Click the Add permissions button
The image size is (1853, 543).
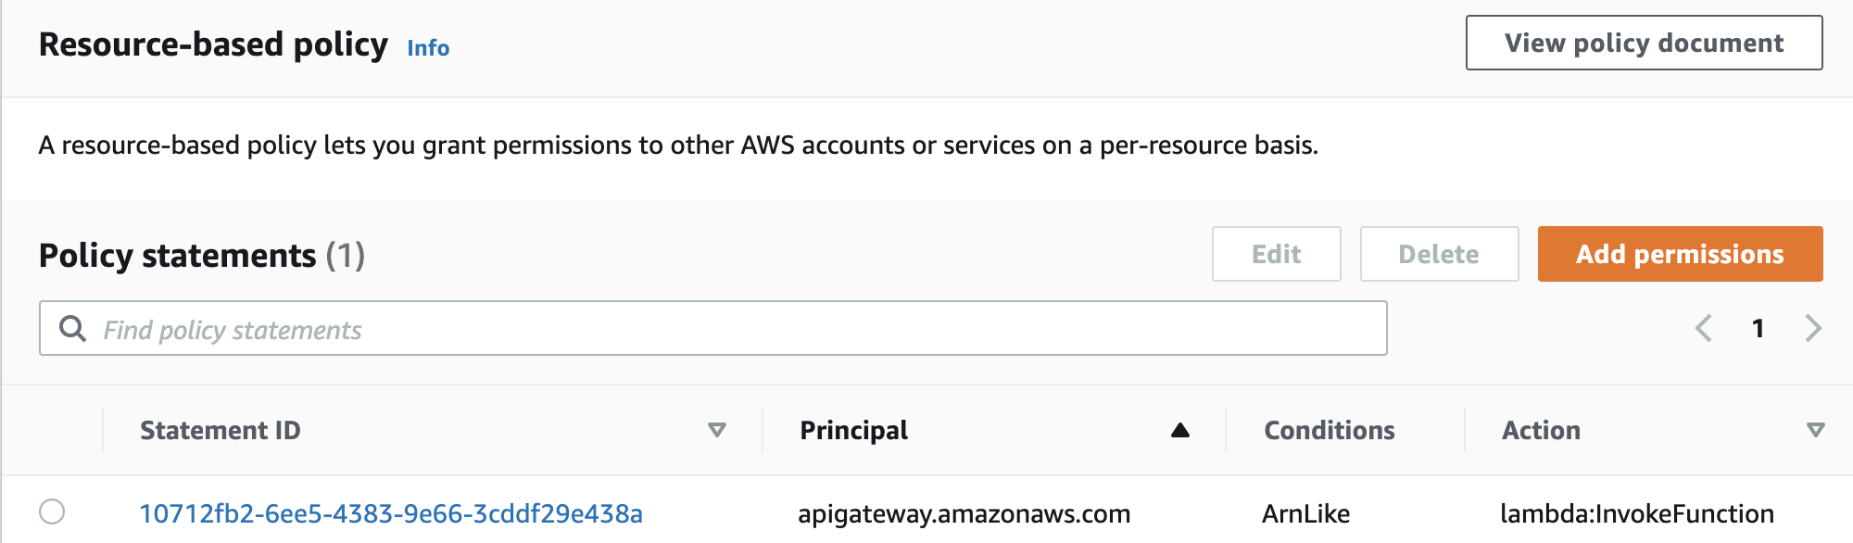point(1680,254)
